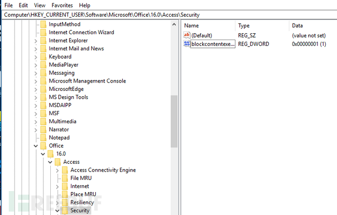Open the Favorites menu
The height and width of the screenshot is (215, 337).
pyautogui.click(x=62, y=5)
